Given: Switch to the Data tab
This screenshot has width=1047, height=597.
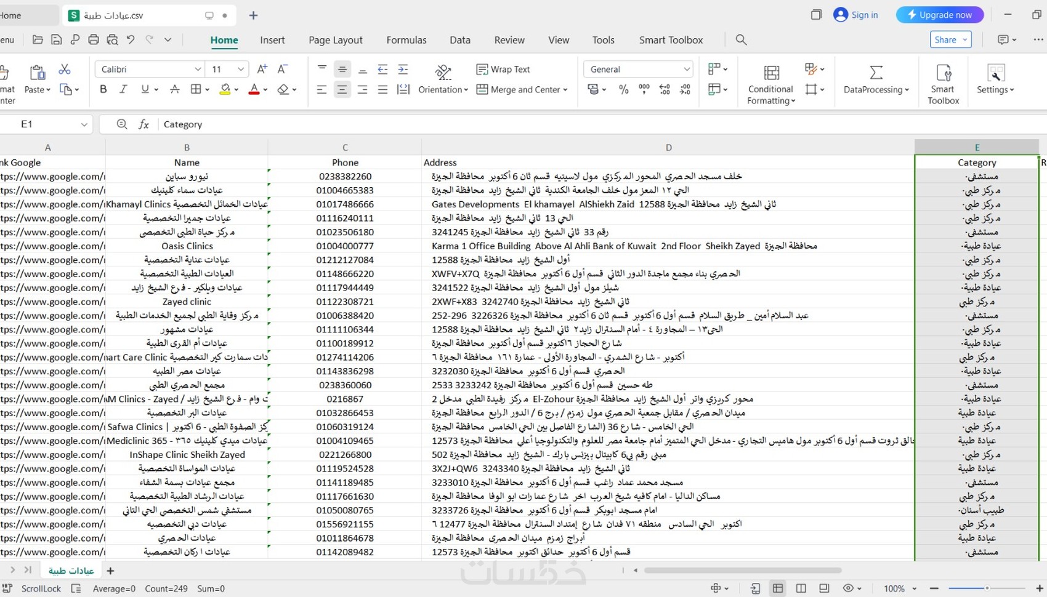Looking at the screenshot, I should coord(460,40).
